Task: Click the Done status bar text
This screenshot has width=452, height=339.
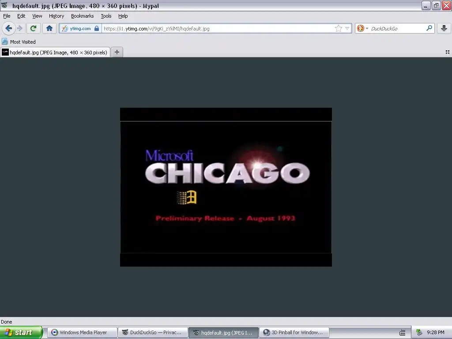Action: click(x=7, y=322)
